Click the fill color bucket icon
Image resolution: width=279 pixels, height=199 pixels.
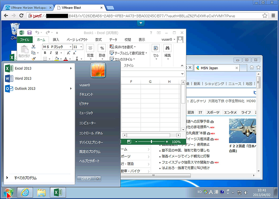click(57, 59)
